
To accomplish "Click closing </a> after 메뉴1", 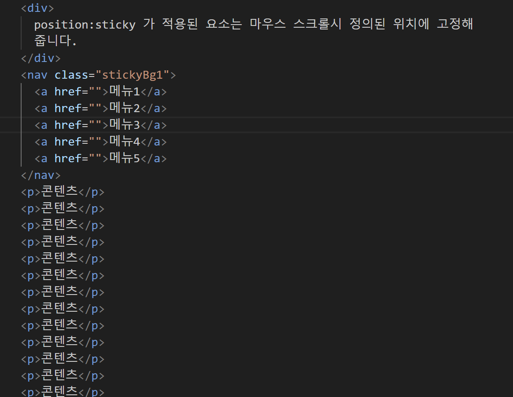I will [154, 91].
